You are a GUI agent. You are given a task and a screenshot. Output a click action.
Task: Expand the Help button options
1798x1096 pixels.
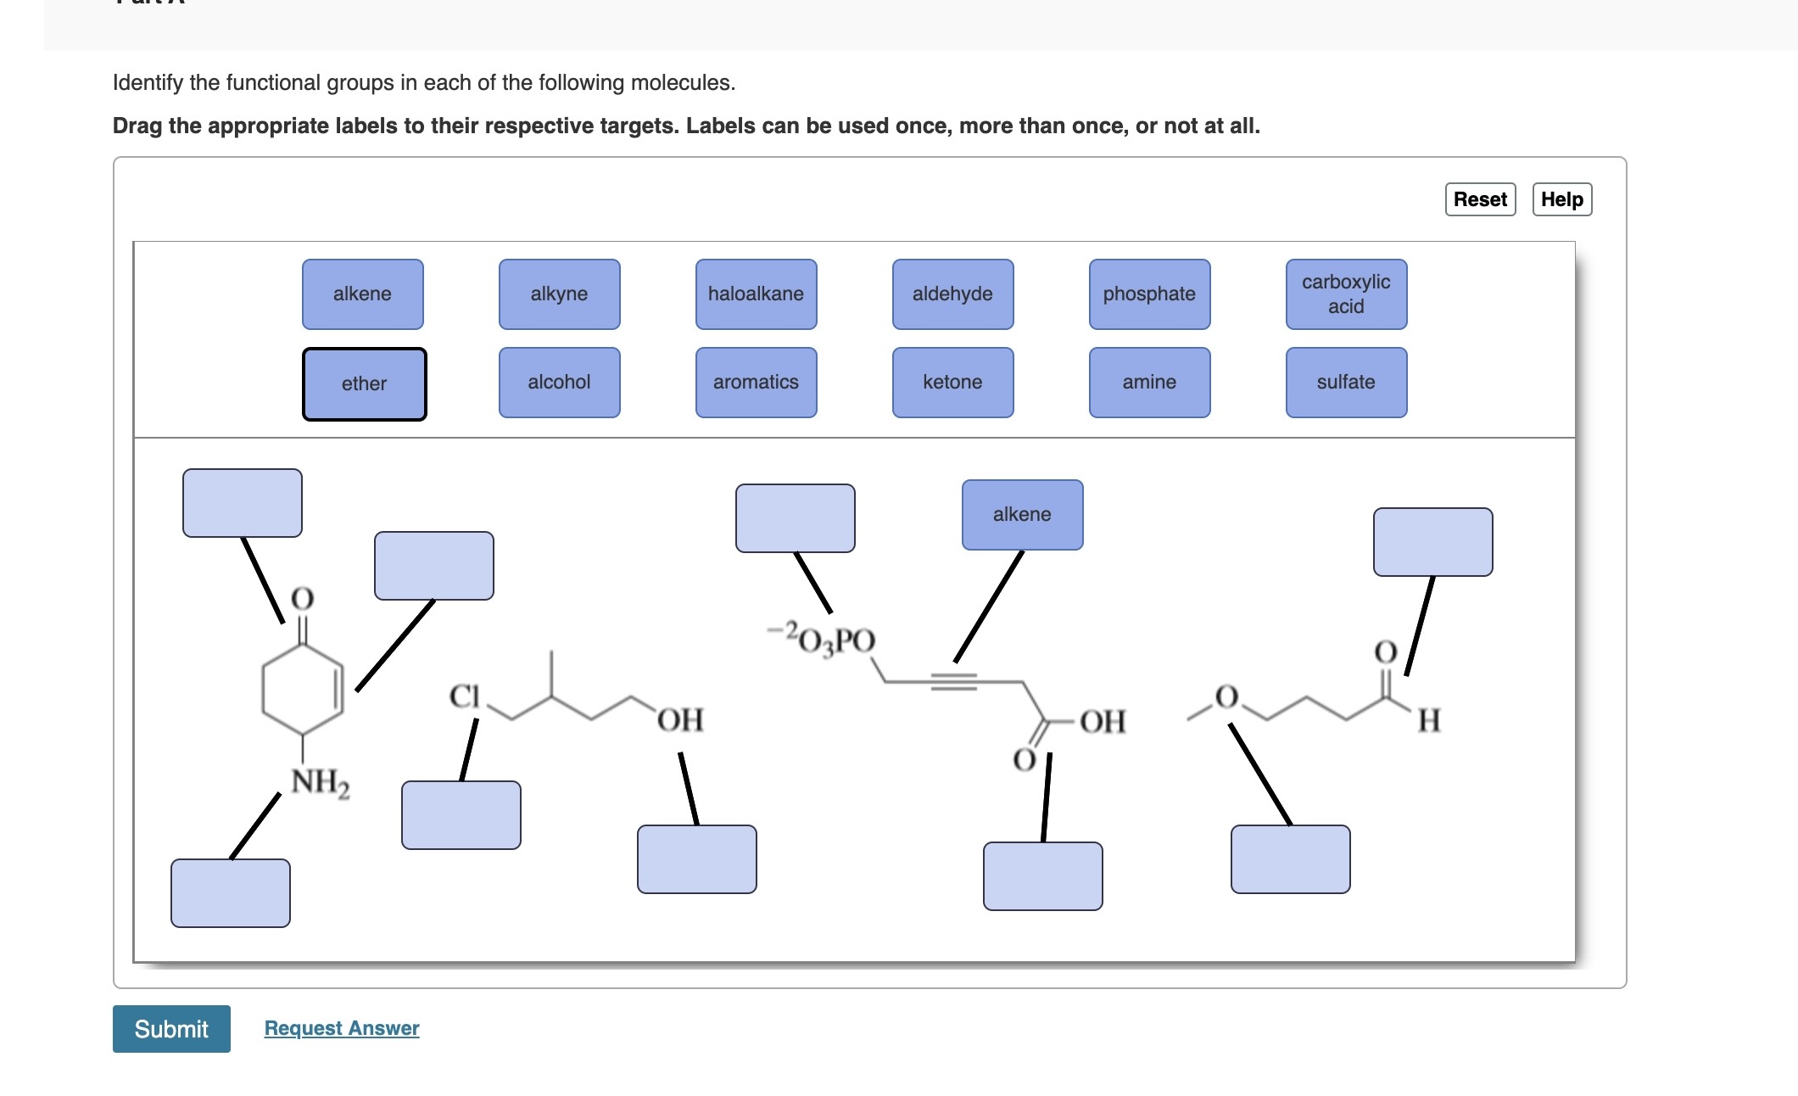pos(1564,197)
